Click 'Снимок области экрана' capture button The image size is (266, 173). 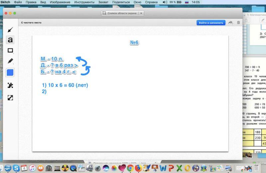pyautogui.click(x=120, y=13)
